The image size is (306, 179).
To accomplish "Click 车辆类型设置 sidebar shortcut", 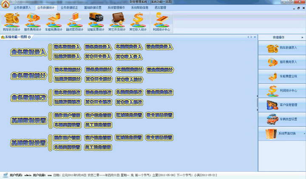I will pos(282,119).
